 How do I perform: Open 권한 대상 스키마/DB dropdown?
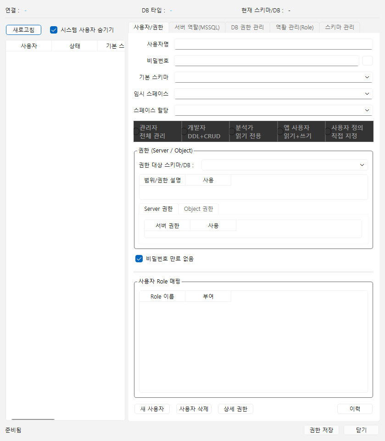[x=285, y=165]
